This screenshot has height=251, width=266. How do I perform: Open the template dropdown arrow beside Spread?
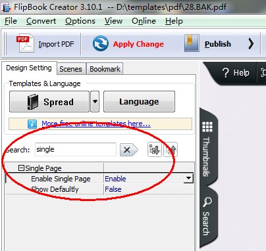(95, 102)
